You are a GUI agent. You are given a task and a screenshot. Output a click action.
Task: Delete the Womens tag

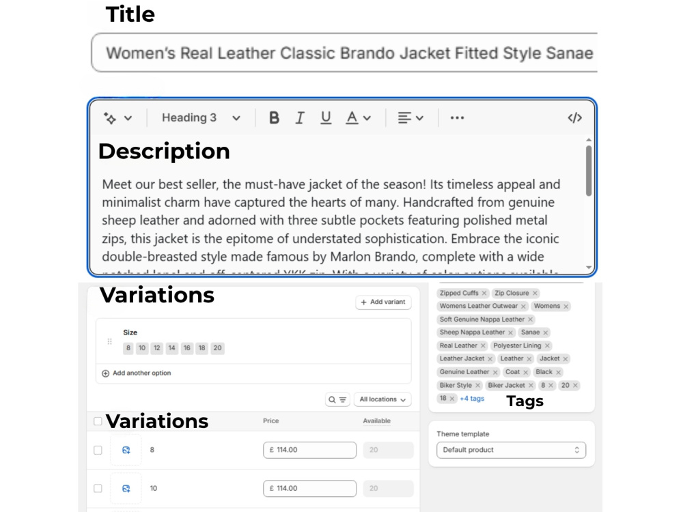click(x=566, y=307)
